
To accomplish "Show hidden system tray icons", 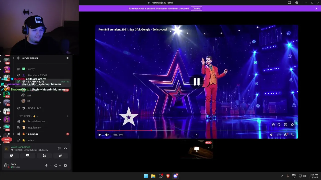I will [x=282, y=176].
